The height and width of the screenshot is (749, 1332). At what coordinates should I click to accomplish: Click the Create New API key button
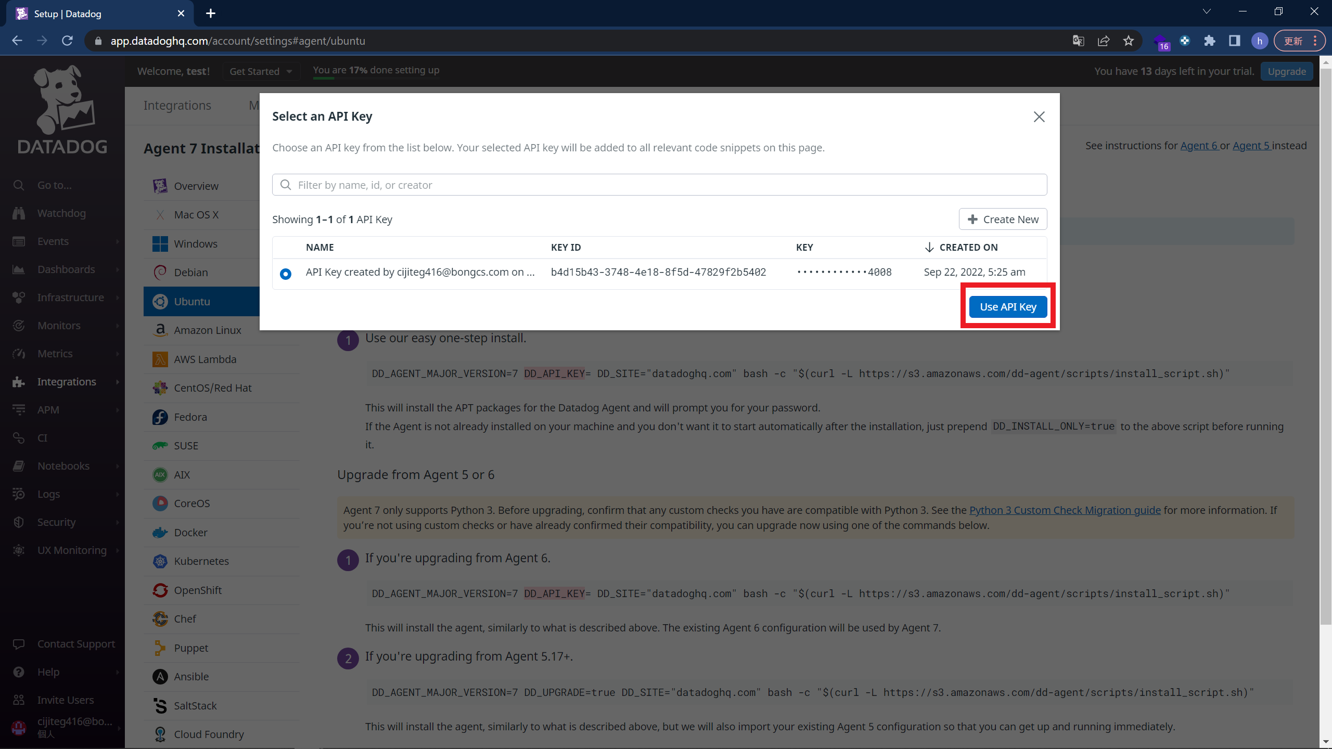pos(1003,218)
